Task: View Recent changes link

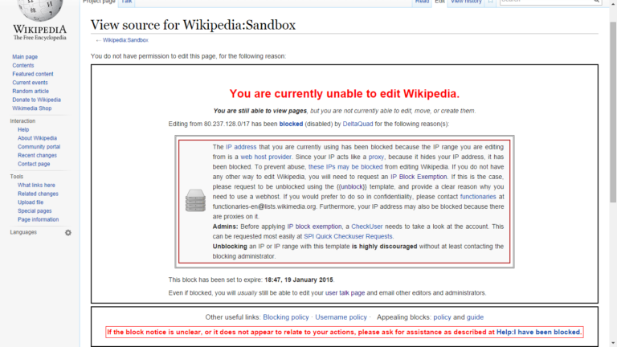Action: click(x=37, y=155)
